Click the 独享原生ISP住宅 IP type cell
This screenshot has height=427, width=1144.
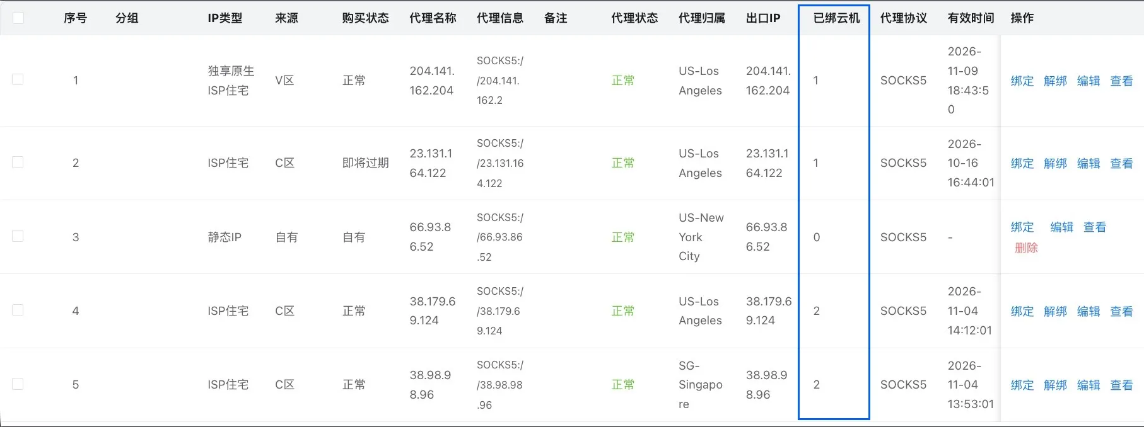click(x=231, y=81)
